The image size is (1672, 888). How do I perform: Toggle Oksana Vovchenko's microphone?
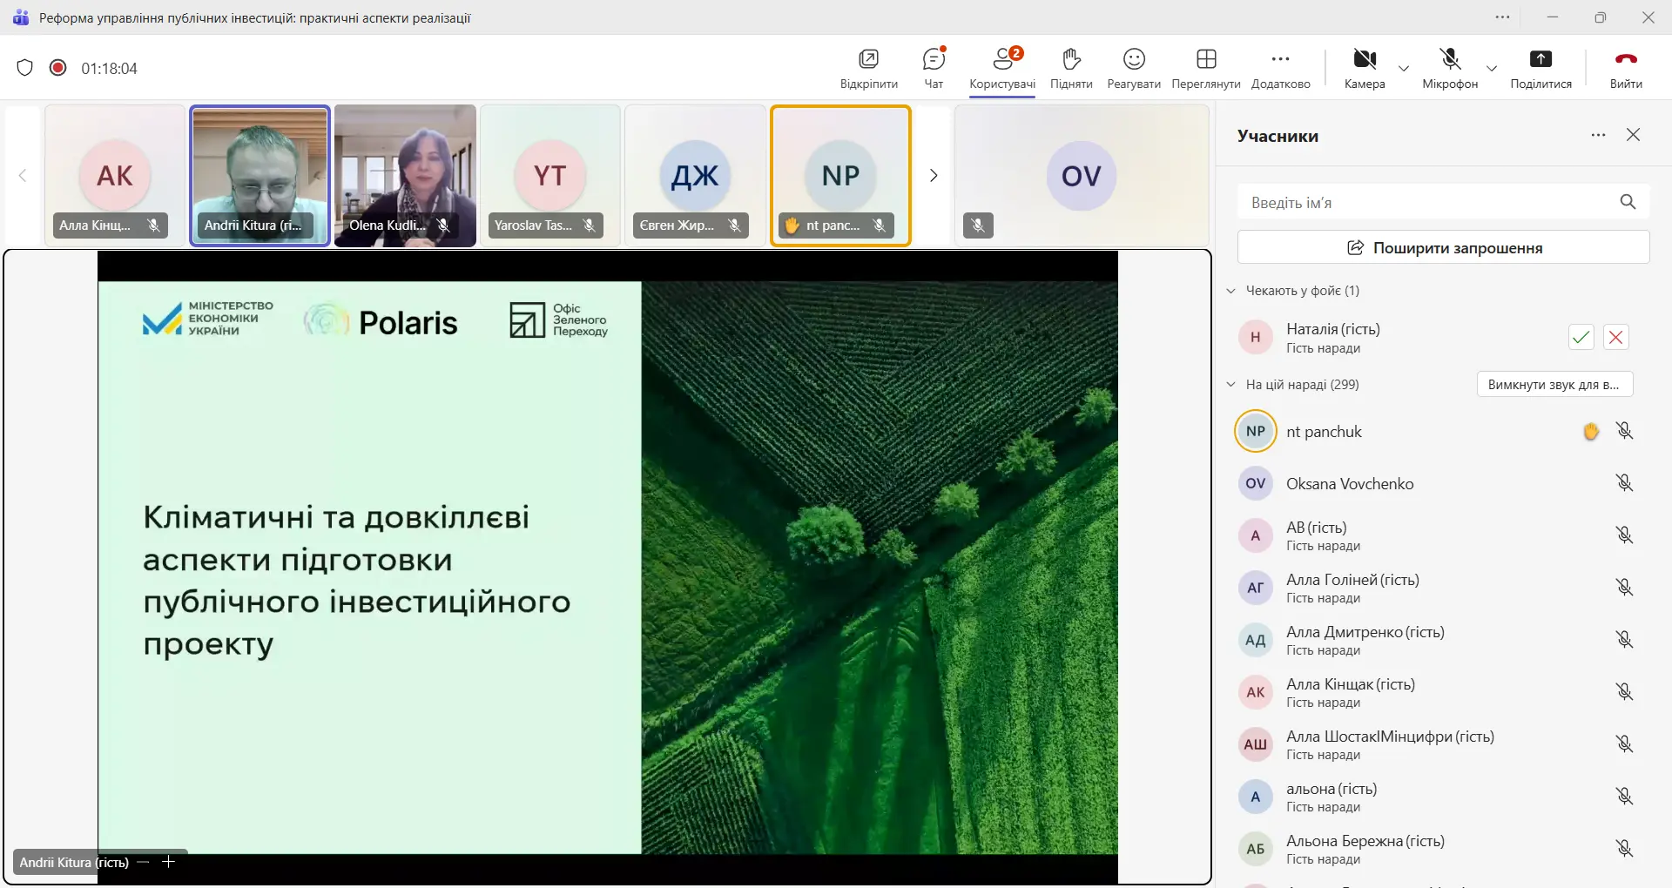pyautogui.click(x=1623, y=483)
